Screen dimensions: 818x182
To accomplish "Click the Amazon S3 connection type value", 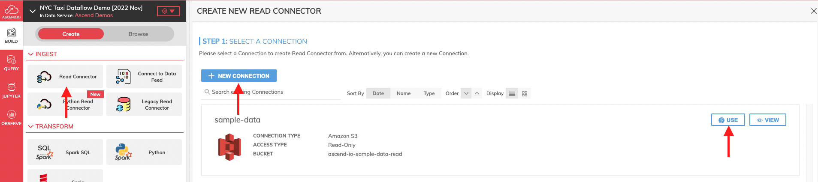I will 343,136.
